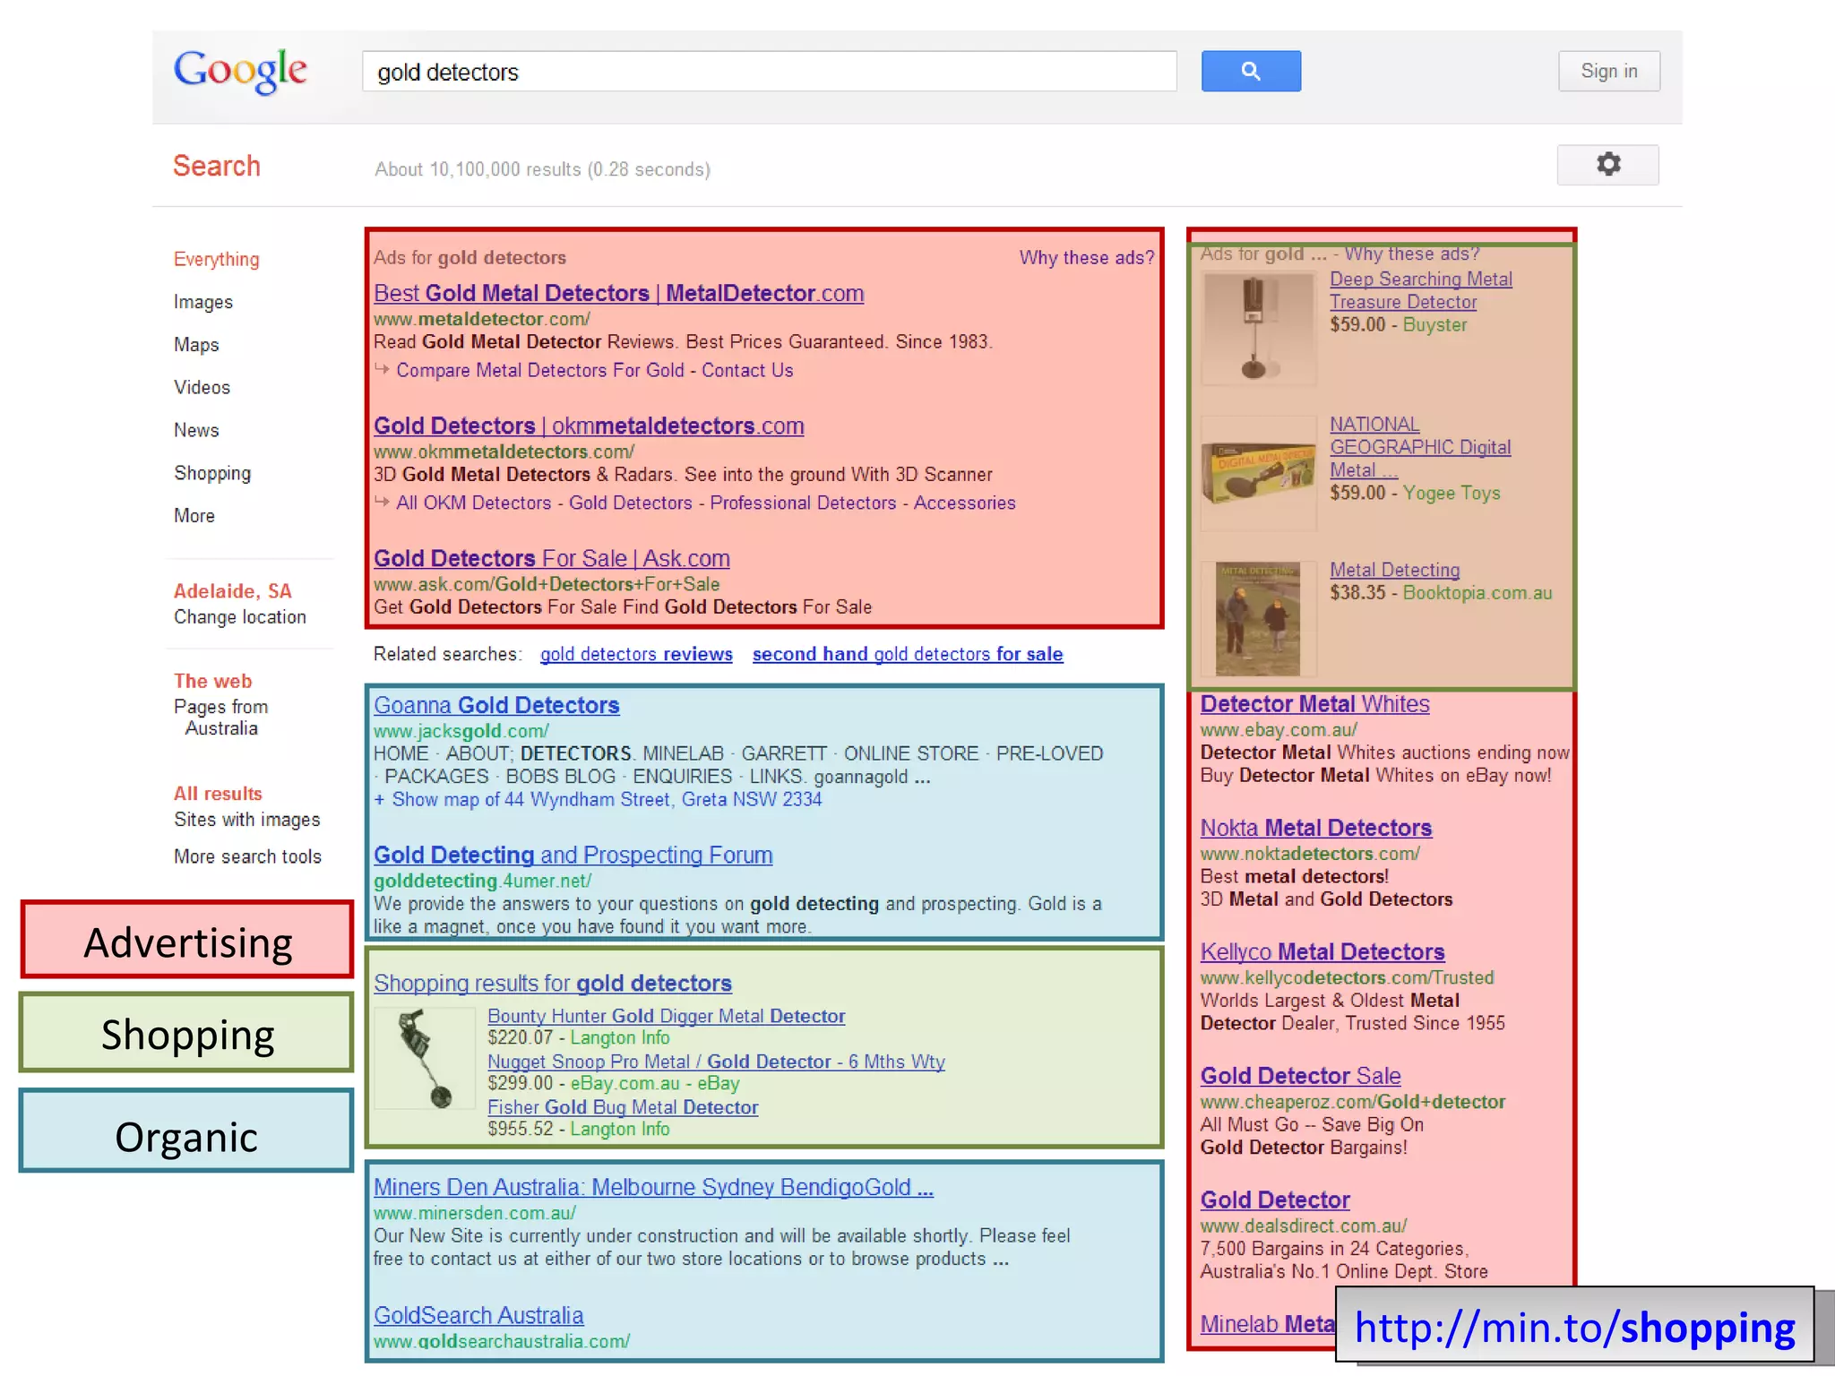Open NATIONAL GEOGRAPHIC Digital Metal link
The image size is (1835, 1376).
point(1420,447)
